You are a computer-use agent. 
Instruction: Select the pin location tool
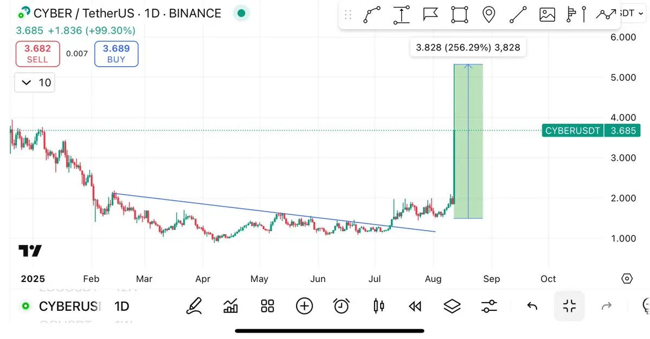[489, 15]
